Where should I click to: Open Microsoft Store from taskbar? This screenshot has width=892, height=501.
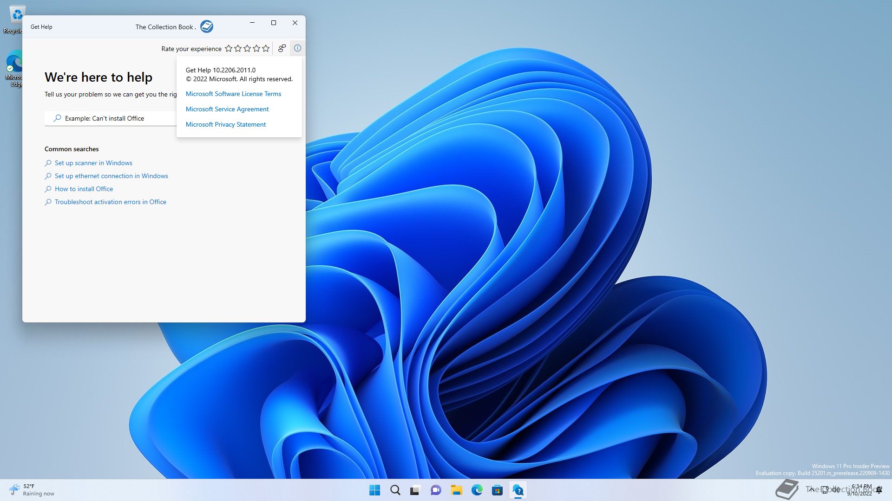[x=497, y=490]
